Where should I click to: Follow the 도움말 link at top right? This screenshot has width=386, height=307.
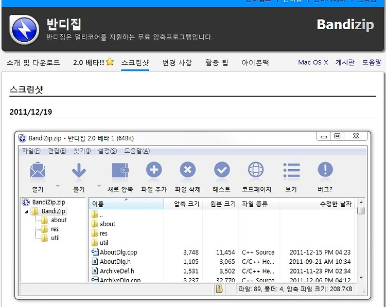[x=372, y=62]
